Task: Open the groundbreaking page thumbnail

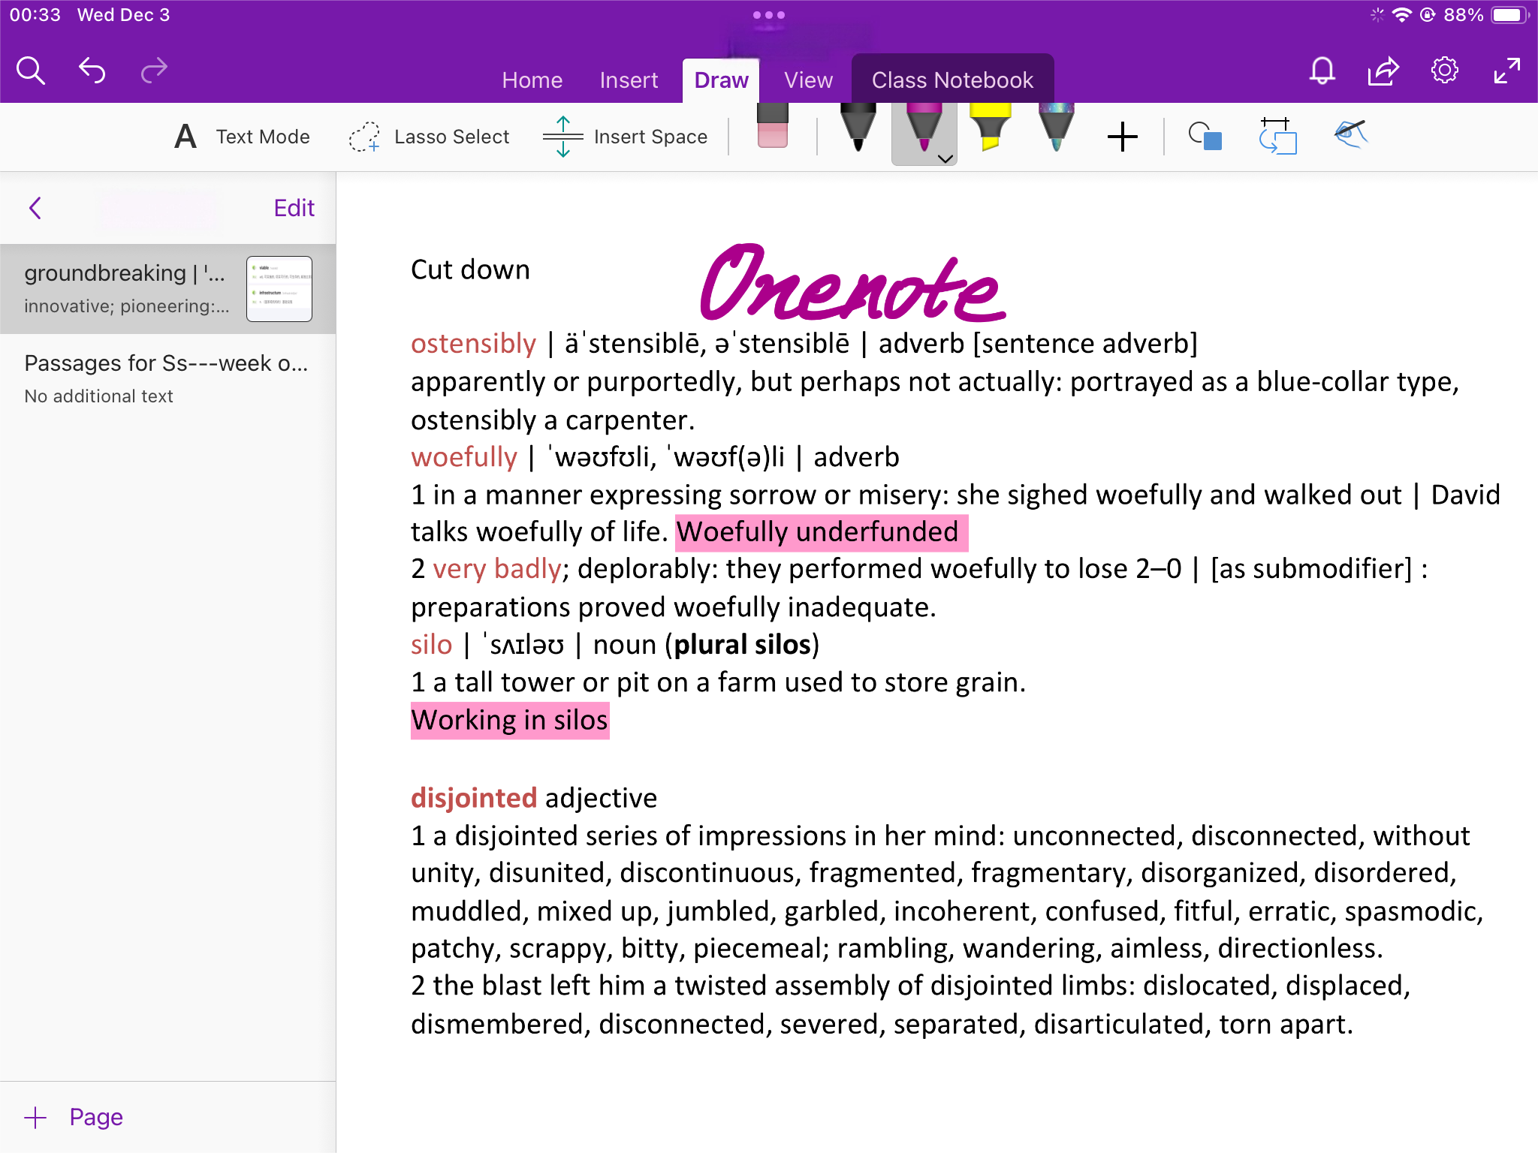Action: 279,288
